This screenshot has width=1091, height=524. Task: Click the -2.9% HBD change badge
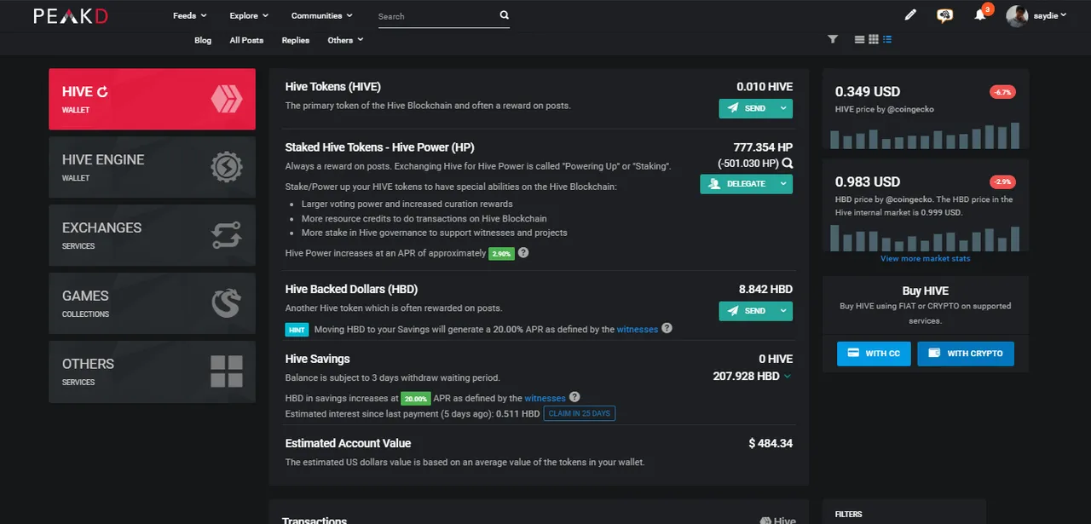click(x=1002, y=182)
